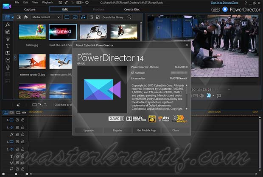Open the Media Room panel
Viewport: 263px width, 177px height.
tap(8, 17)
